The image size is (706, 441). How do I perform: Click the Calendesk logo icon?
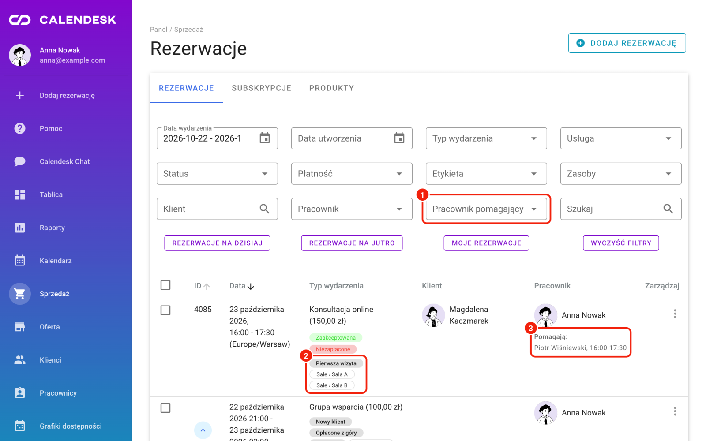coord(20,20)
